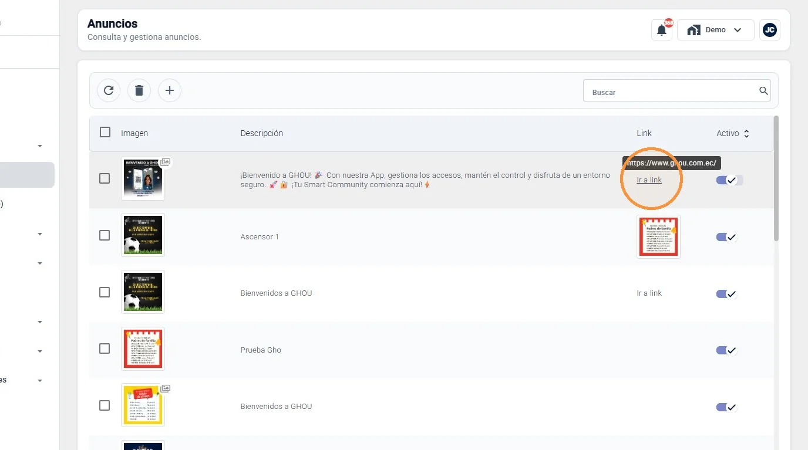Sort by Activo column arrows
808x450 pixels.
(746, 134)
